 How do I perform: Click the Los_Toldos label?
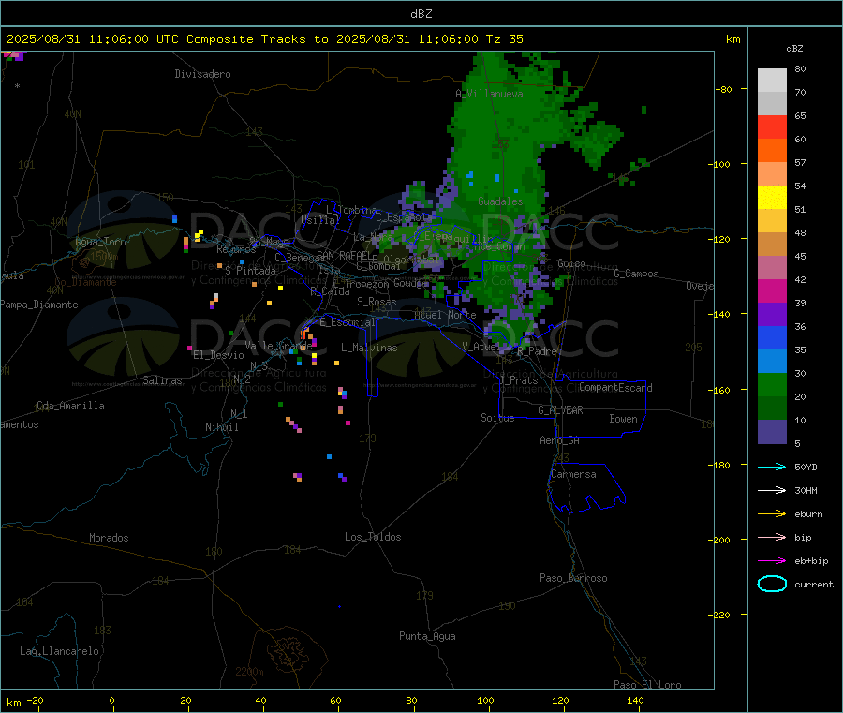tap(373, 537)
